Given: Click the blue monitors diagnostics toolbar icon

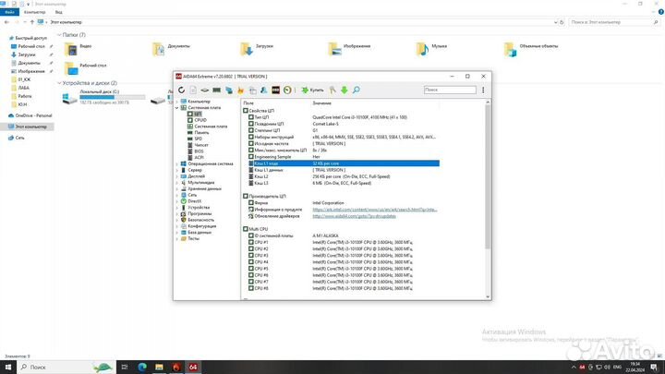Looking at the screenshot, I should (x=229, y=90).
